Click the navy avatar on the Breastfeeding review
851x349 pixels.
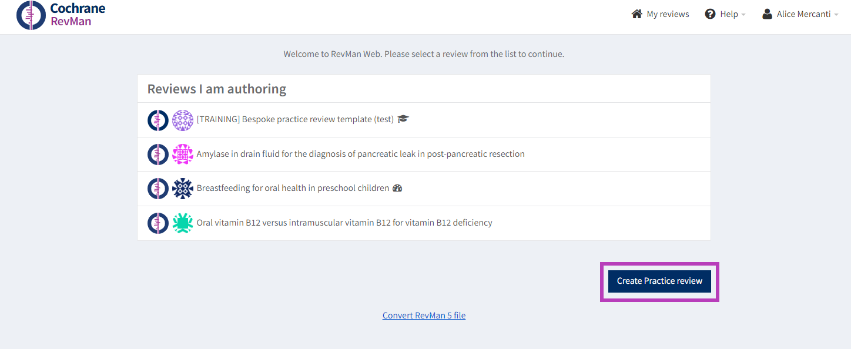coord(183,189)
